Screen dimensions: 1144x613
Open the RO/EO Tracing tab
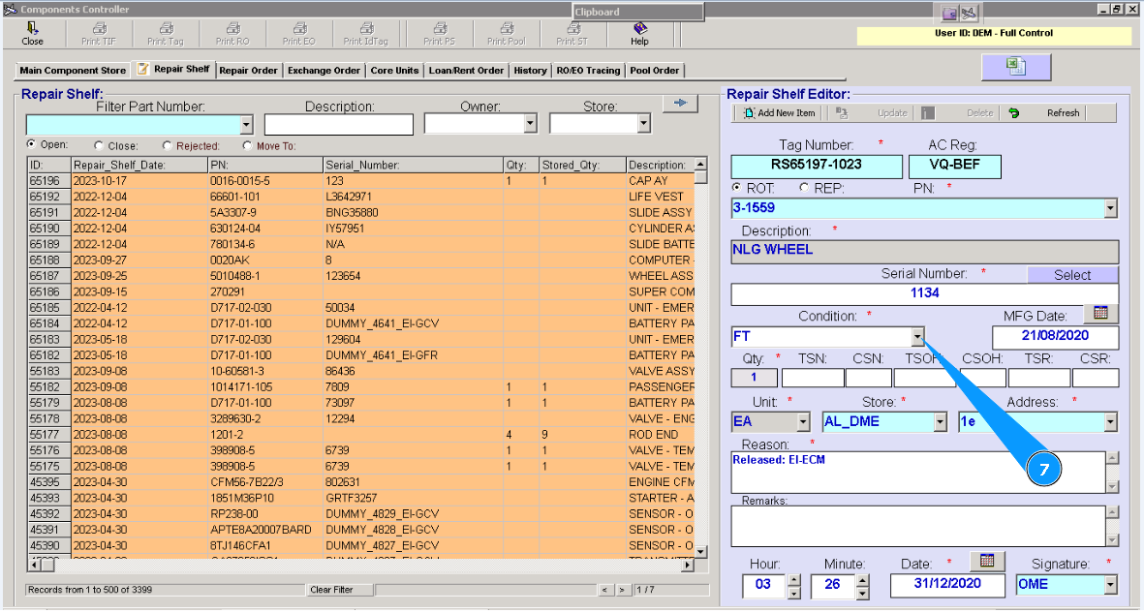(588, 71)
